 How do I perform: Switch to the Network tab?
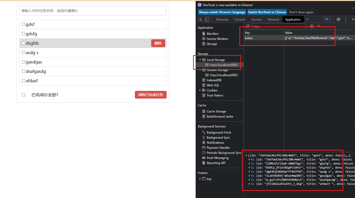click(274, 19)
